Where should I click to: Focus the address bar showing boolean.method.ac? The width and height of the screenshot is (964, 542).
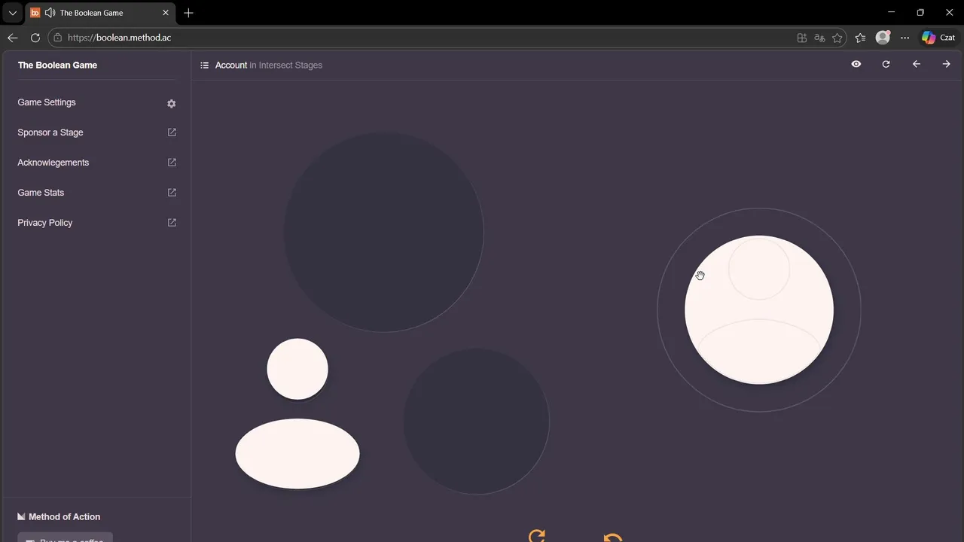pyautogui.click(x=422, y=38)
